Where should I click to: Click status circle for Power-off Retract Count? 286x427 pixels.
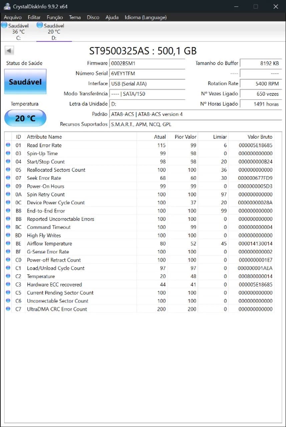[x=8, y=260]
